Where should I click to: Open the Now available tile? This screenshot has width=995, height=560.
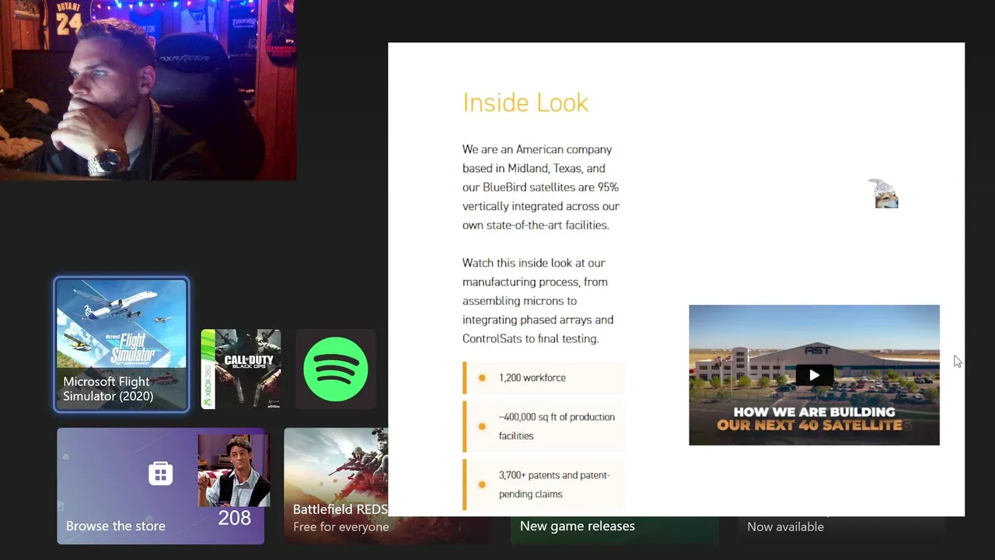pyautogui.click(x=841, y=530)
